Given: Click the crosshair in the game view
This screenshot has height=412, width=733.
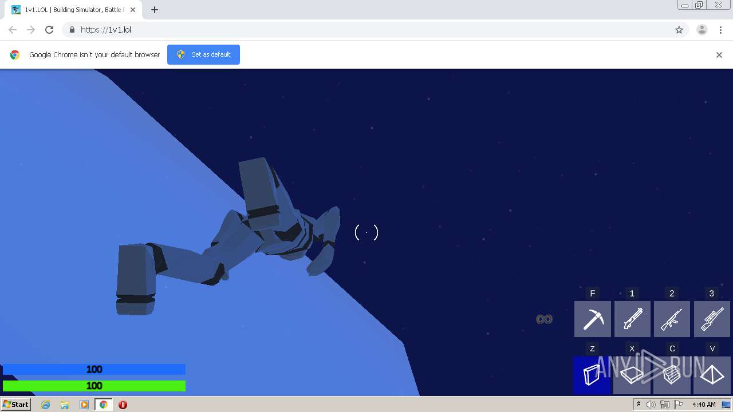Looking at the screenshot, I should 366,232.
